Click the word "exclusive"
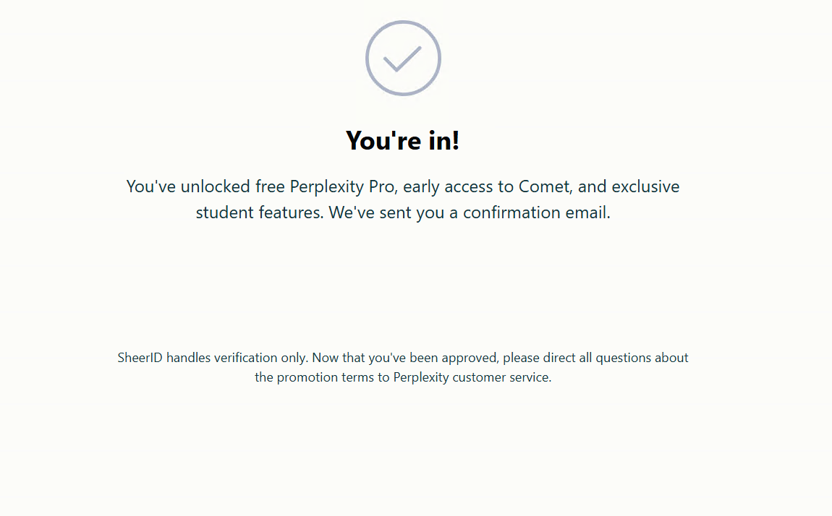The height and width of the screenshot is (516, 832). pos(645,186)
